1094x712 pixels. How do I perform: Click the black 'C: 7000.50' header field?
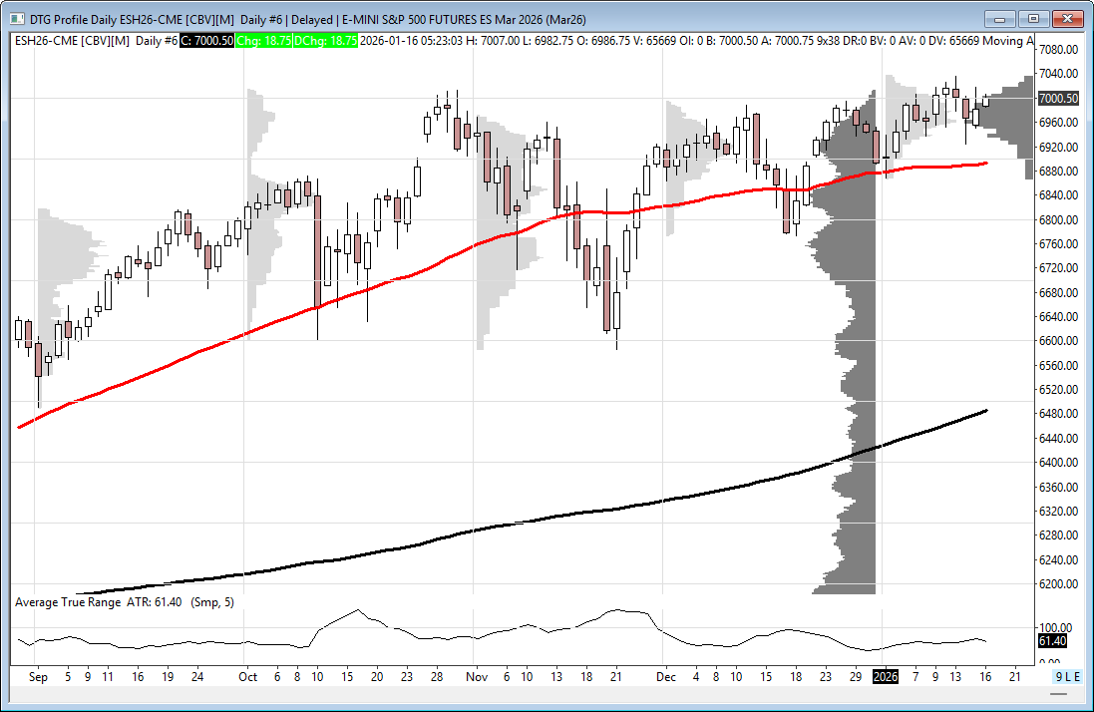click(x=207, y=40)
